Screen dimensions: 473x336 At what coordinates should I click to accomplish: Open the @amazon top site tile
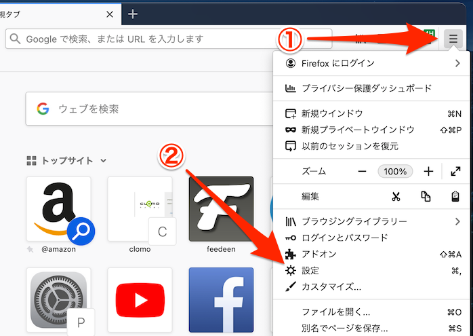pos(58,209)
